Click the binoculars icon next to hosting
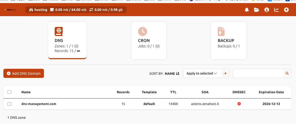Viewport: 296px width, 124px height. pyautogui.click(x=31, y=10)
